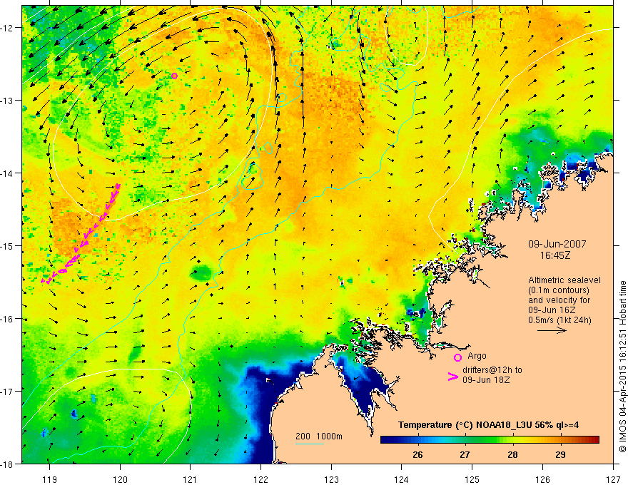Screen dimensions: 628x485
Task: Click the latitude label -12
Action: click(7, 28)
